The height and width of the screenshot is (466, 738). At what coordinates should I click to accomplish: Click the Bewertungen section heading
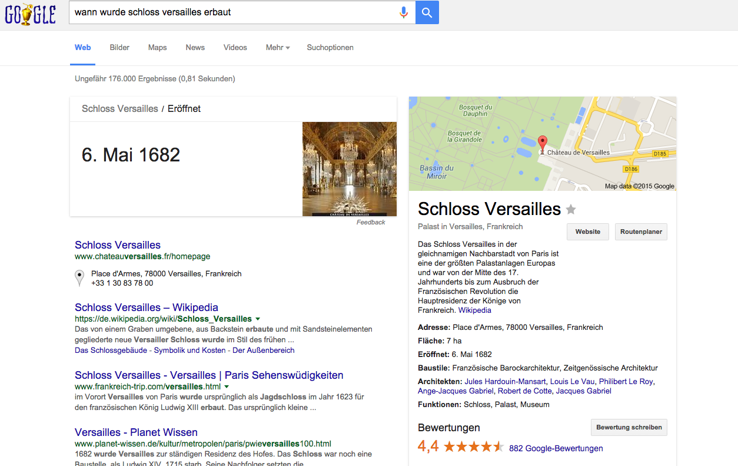click(x=449, y=428)
